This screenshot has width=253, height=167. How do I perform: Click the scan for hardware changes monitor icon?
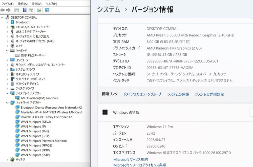point(47,10)
